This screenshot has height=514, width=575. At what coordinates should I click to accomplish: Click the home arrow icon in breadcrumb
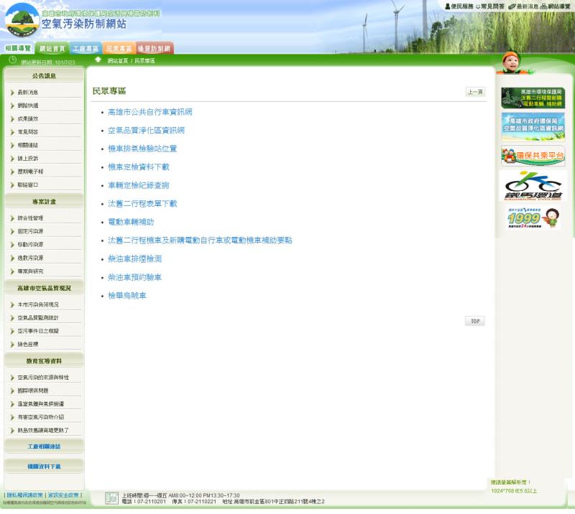(98, 60)
